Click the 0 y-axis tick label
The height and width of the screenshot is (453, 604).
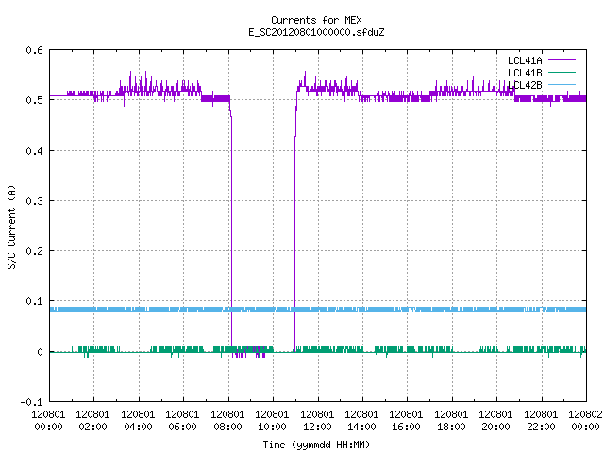point(40,352)
